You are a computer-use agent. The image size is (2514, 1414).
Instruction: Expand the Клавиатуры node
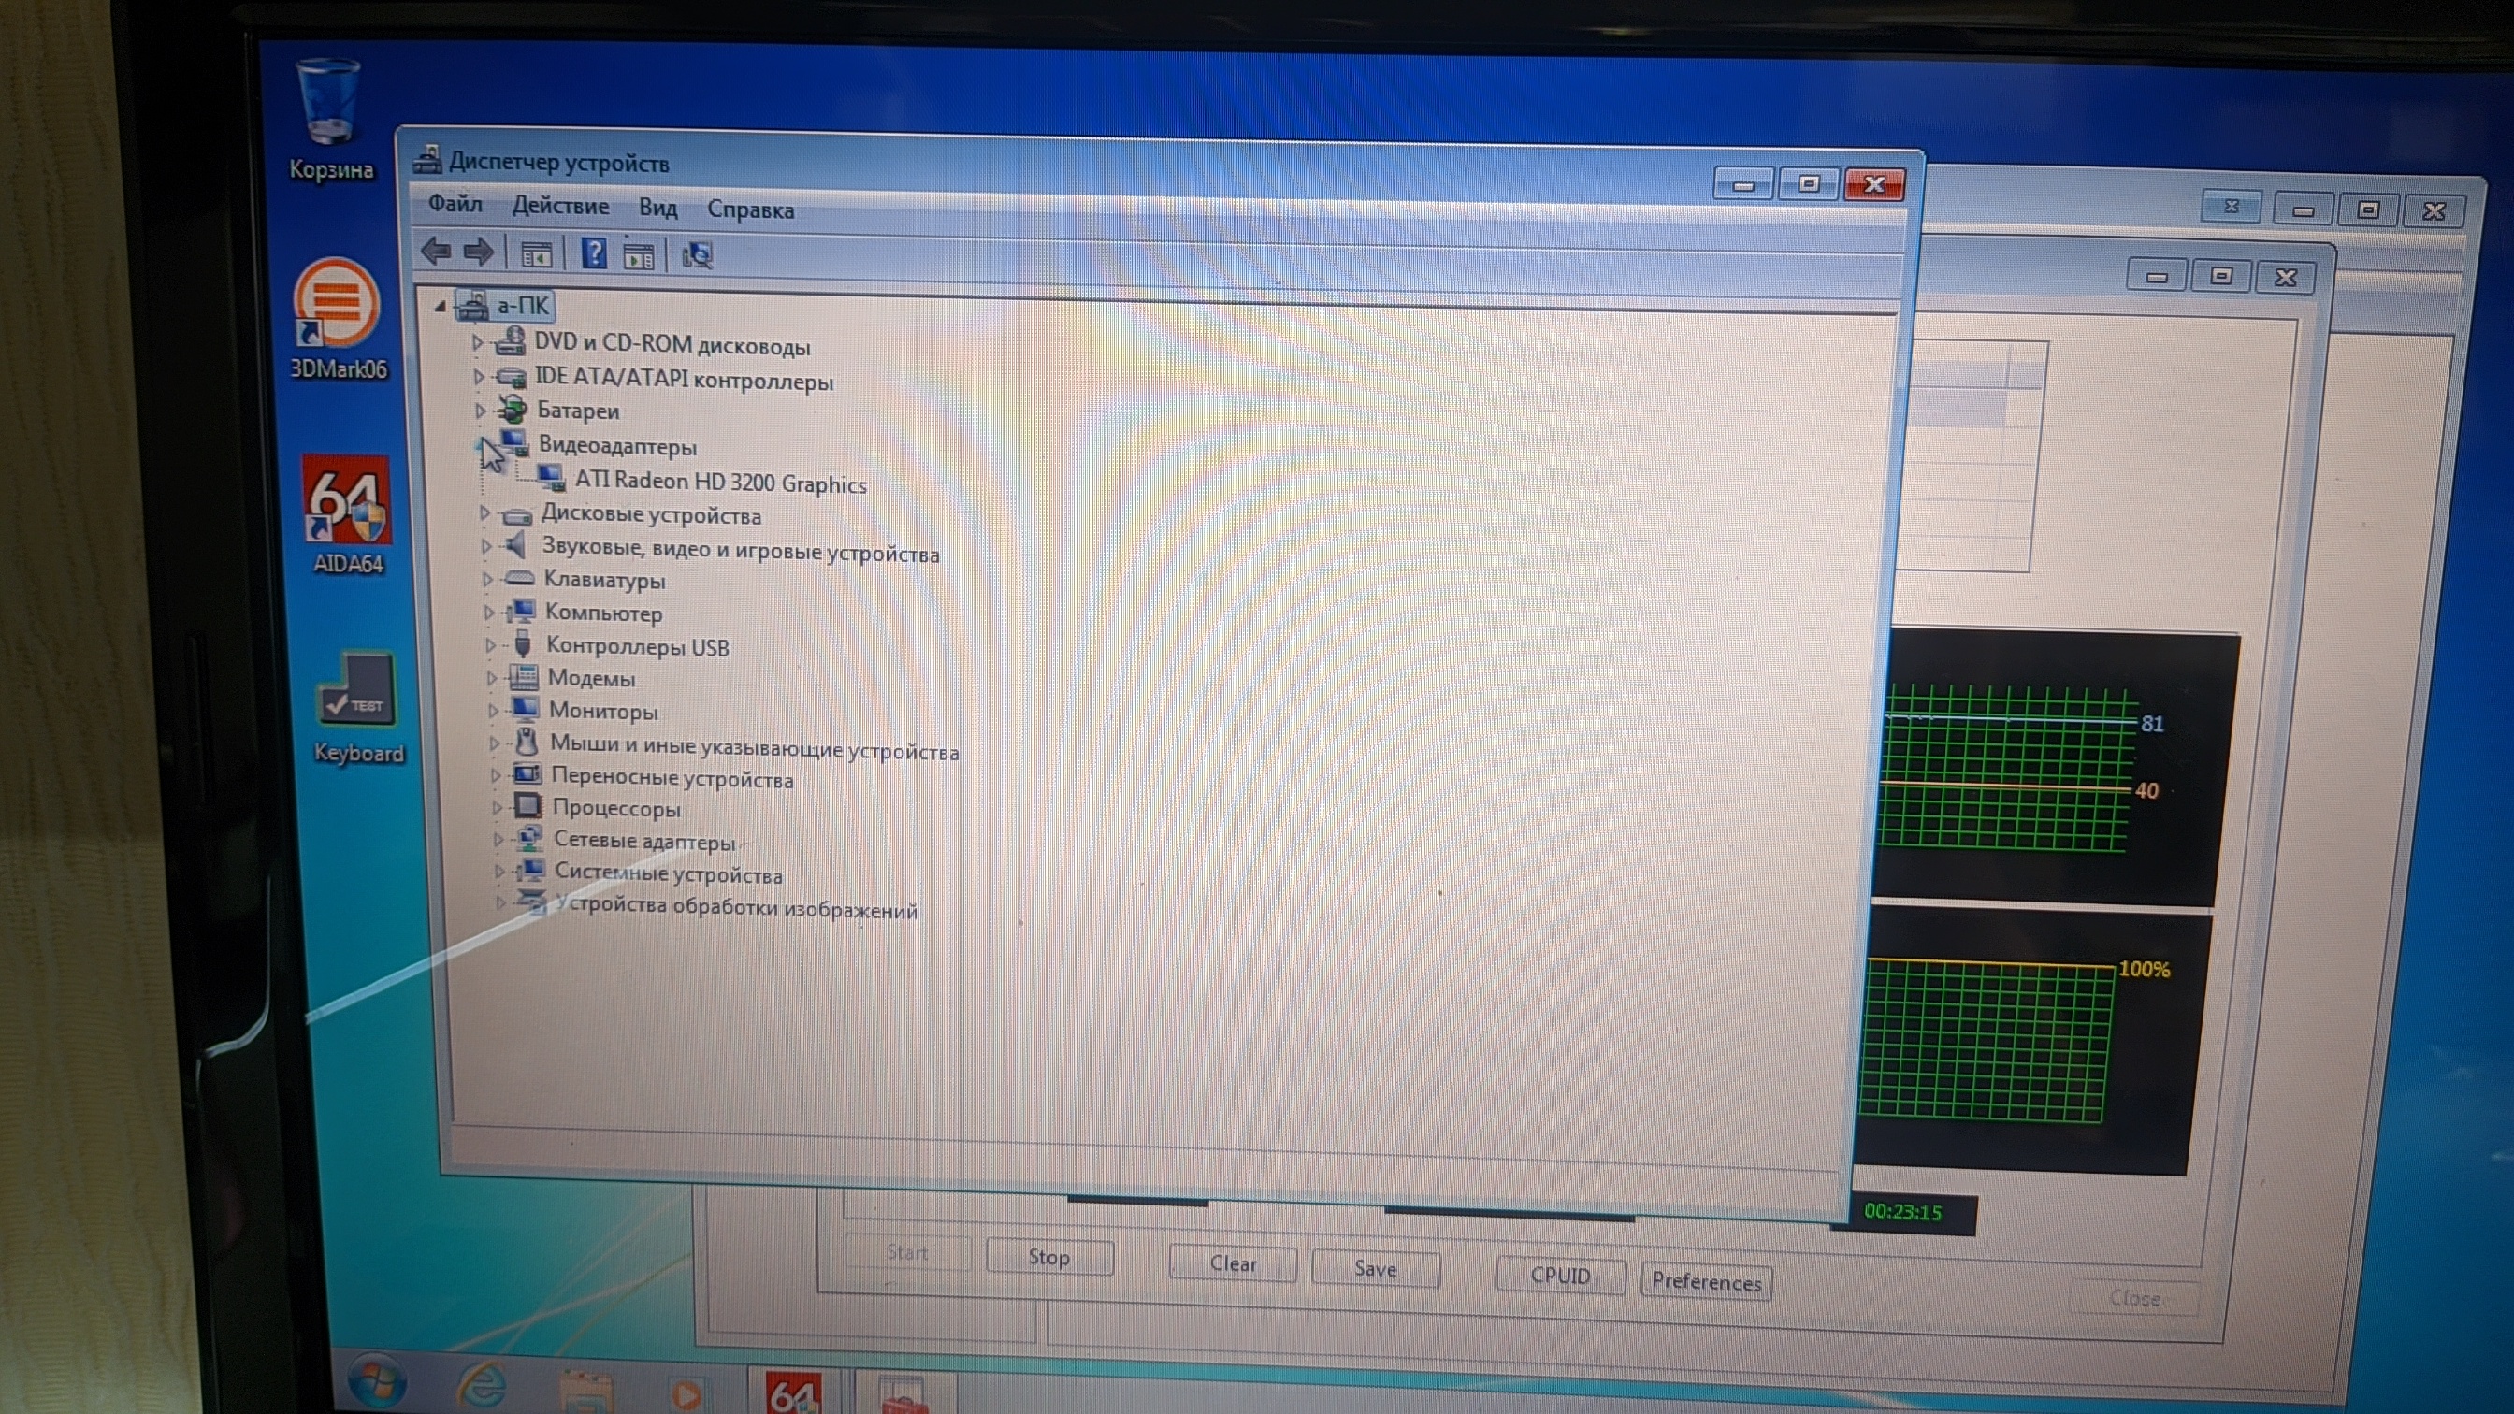tap(487, 579)
